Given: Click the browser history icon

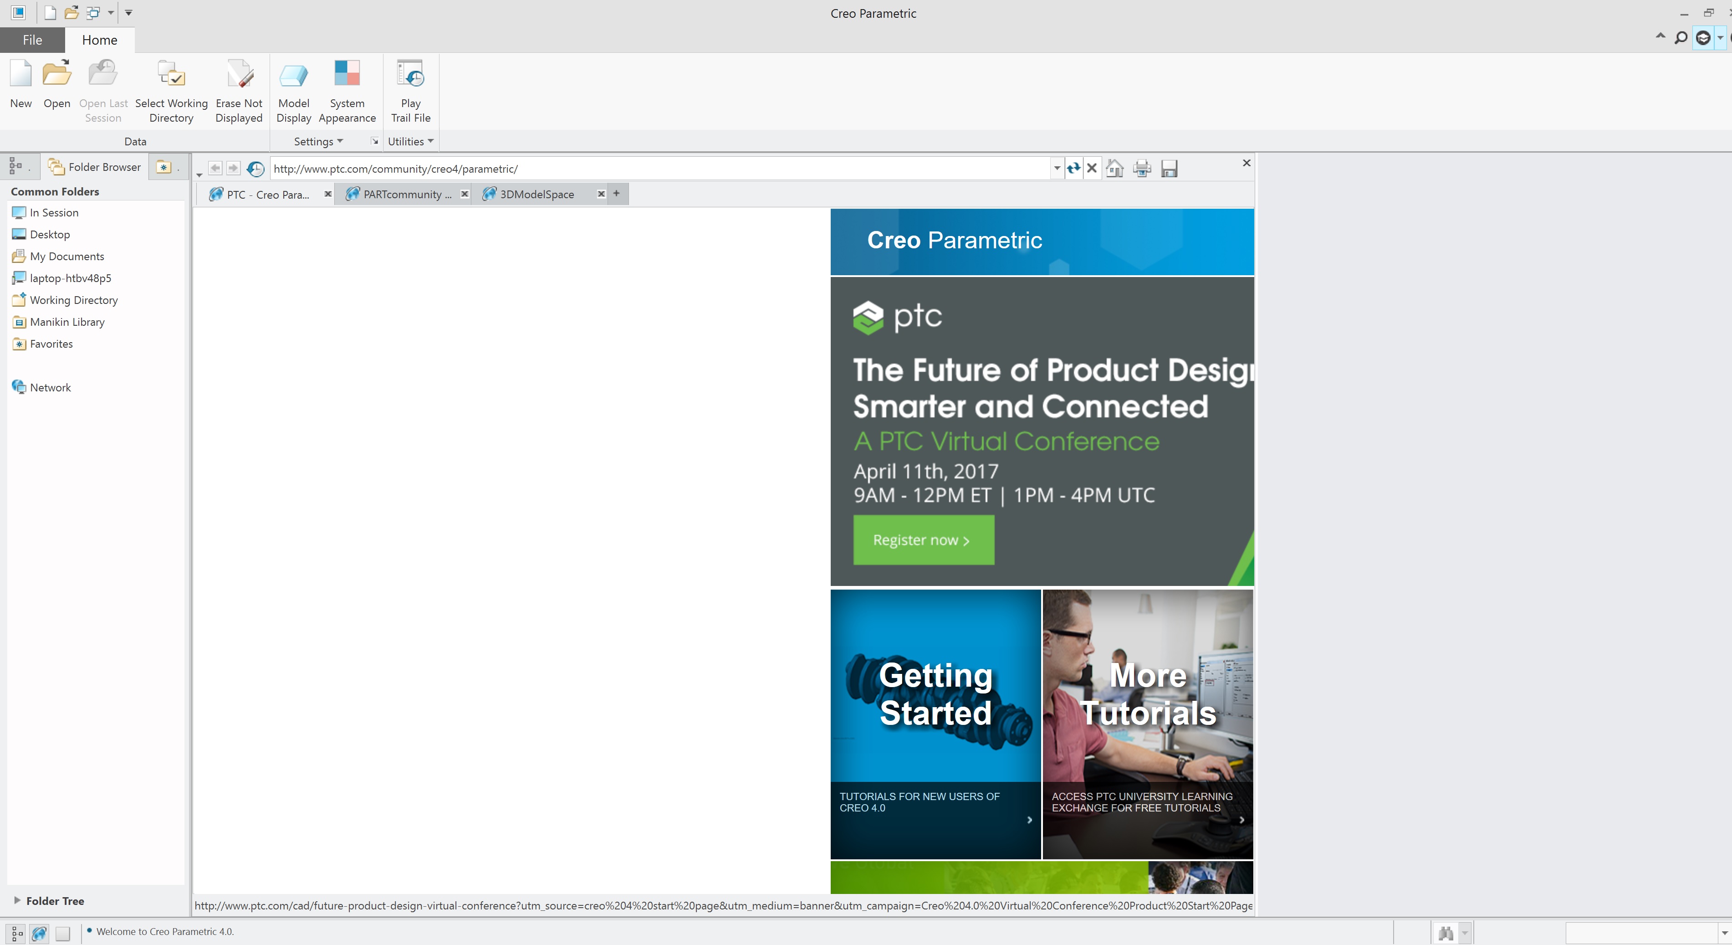Looking at the screenshot, I should [255, 168].
